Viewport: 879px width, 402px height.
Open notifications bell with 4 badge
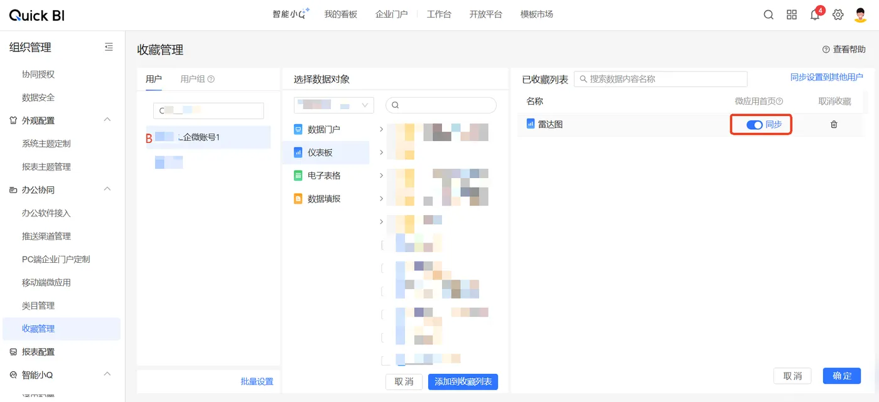[815, 15]
